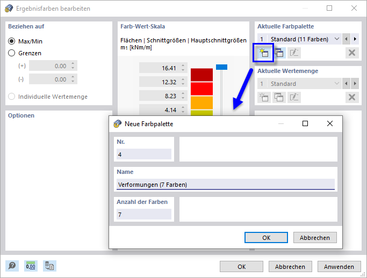Create a new color palette icon
367x278 pixels.
264,53
